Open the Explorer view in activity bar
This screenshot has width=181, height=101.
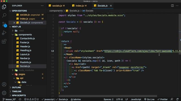[4, 7]
